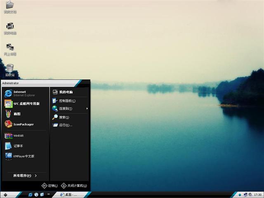Expand the 连接到(T) submenu
Screen dimensions: 264x198
70,108
